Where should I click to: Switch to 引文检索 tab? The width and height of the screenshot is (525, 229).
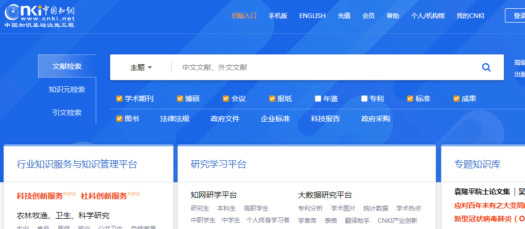point(67,112)
